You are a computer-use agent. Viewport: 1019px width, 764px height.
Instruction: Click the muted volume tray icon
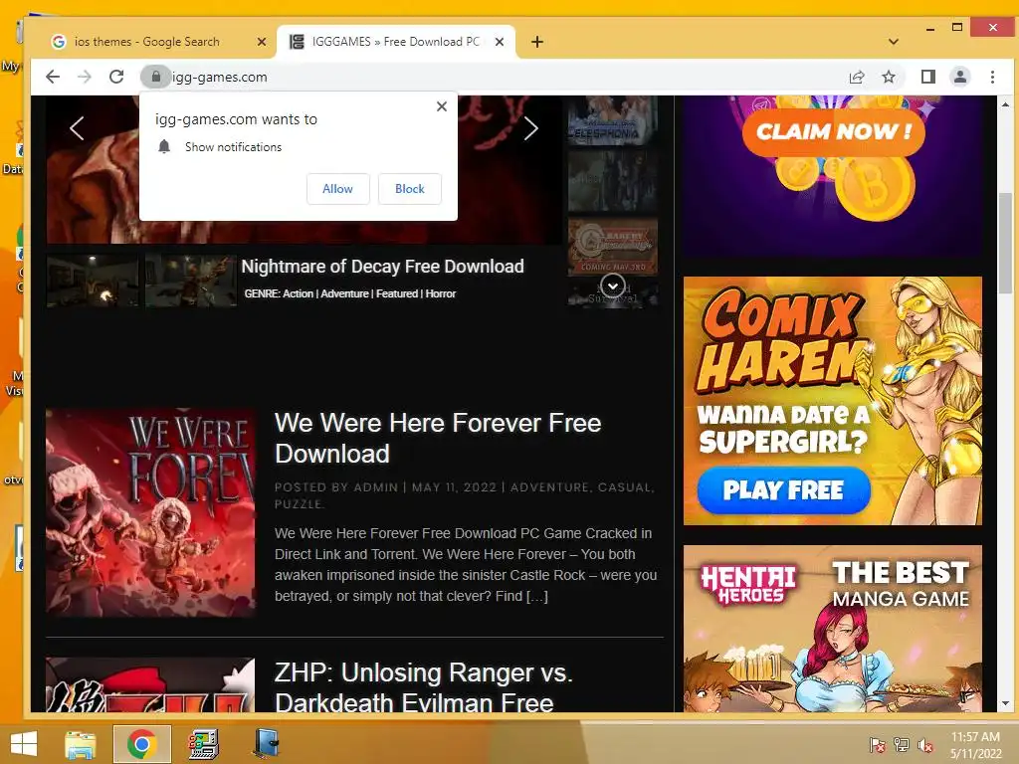925,744
